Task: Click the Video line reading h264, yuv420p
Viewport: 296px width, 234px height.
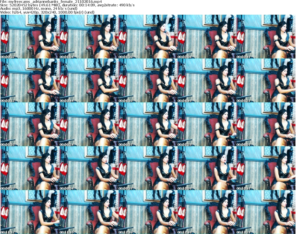Action: pyautogui.click(x=47, y=12)
